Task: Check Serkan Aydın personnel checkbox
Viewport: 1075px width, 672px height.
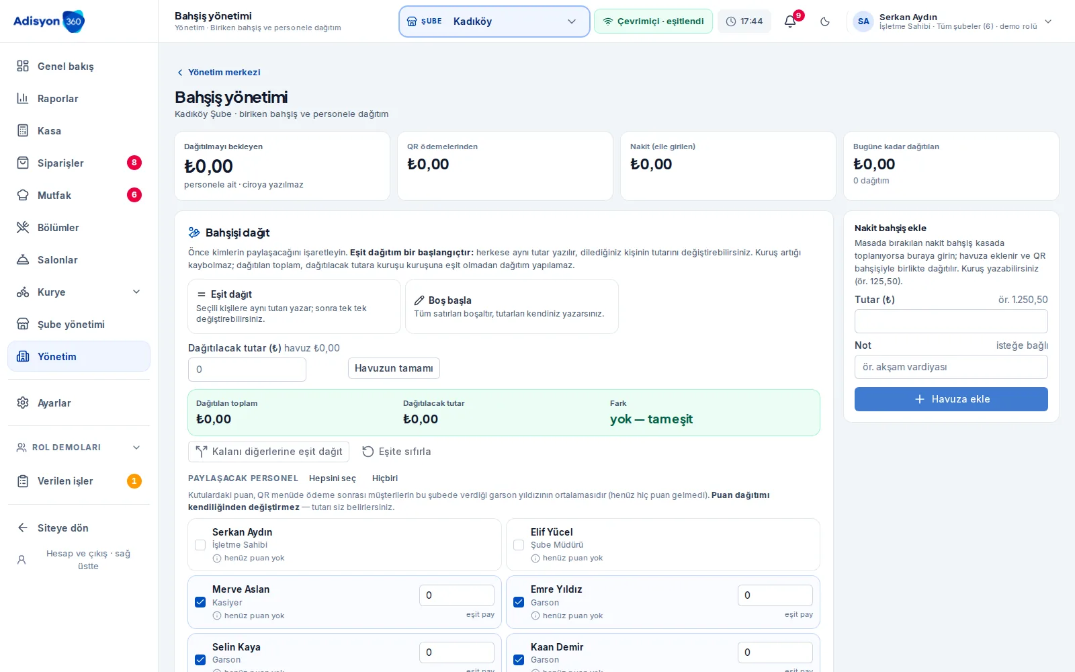Action: [x=200, y=545]
